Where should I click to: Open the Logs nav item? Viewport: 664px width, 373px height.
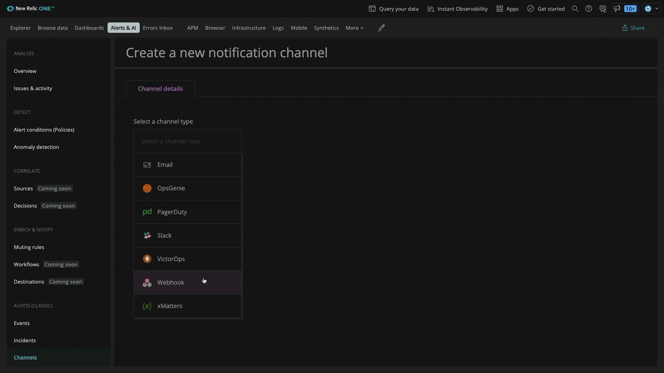278,28
